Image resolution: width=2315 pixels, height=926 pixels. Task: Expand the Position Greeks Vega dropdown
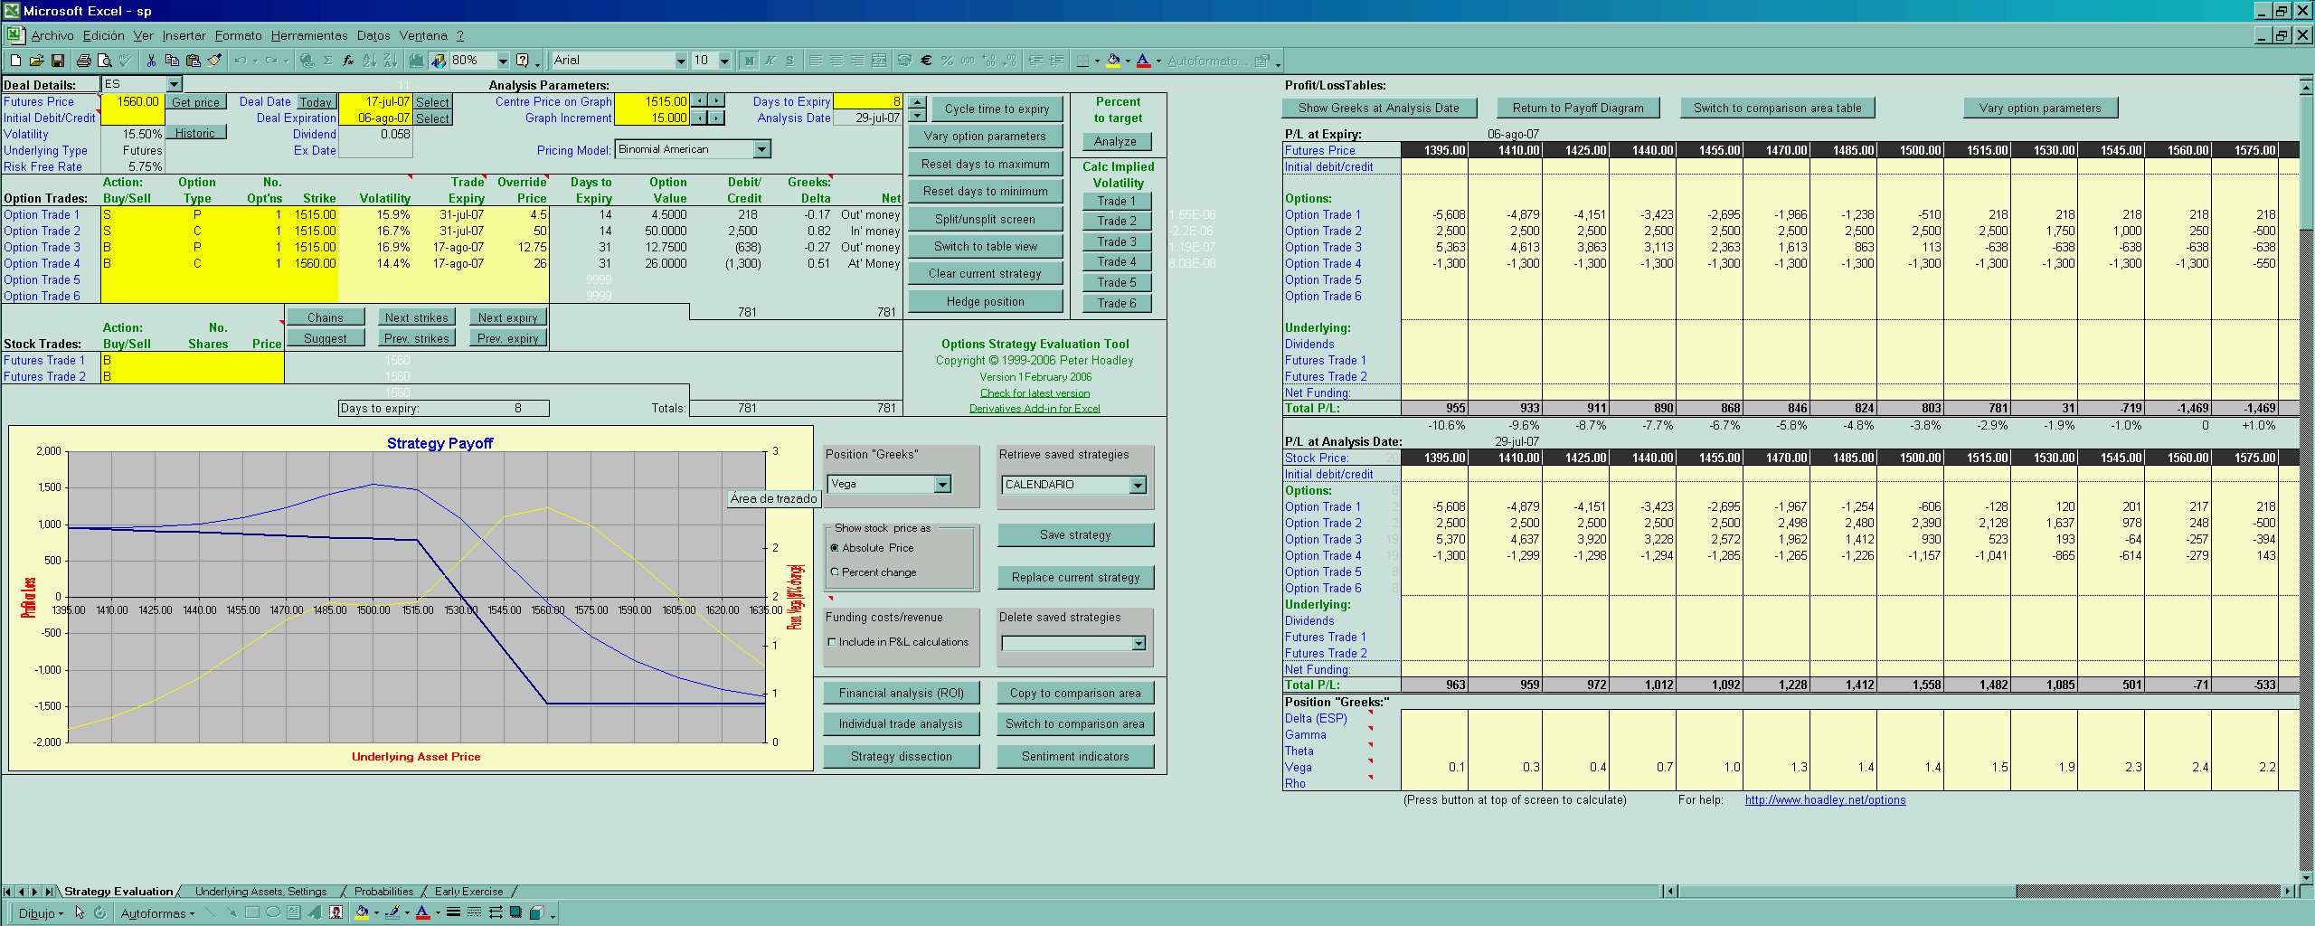point(942,485)
